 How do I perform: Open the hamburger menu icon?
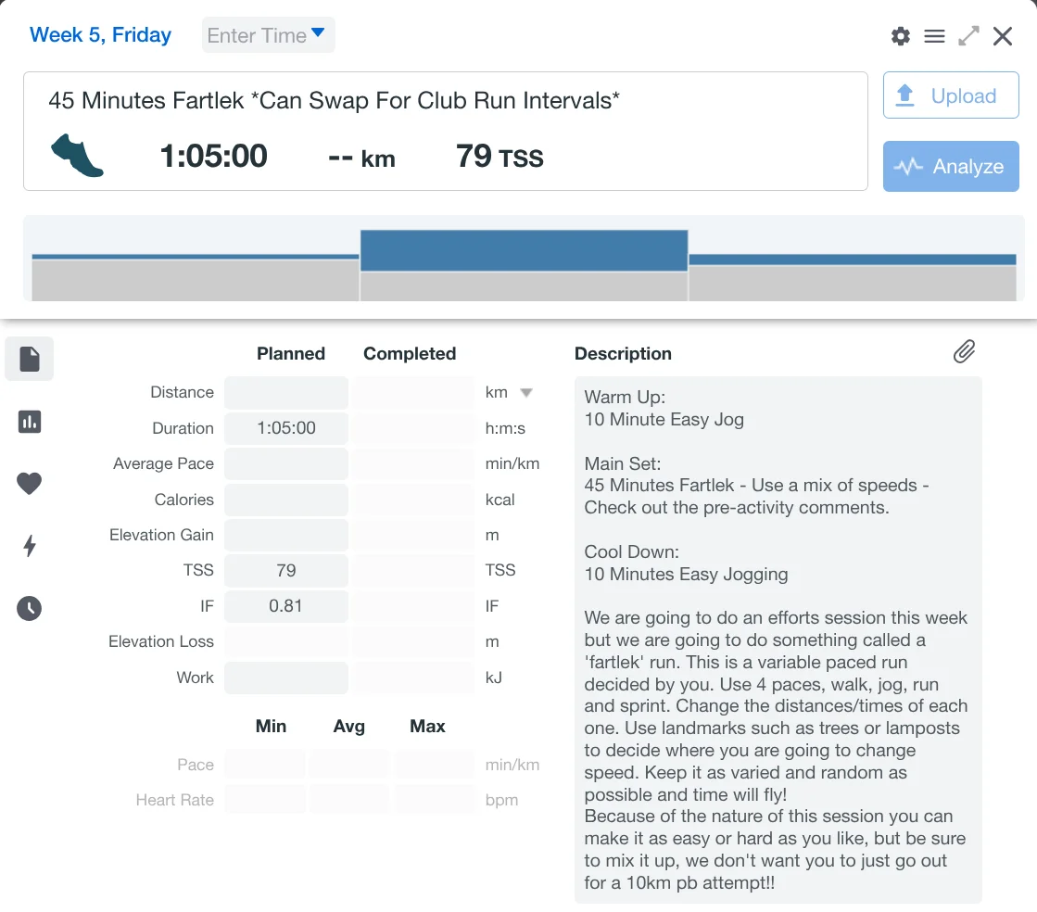(934, 36)
